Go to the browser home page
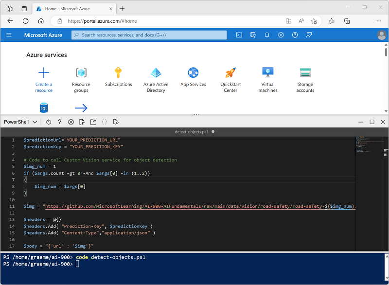 click(41, 21)
